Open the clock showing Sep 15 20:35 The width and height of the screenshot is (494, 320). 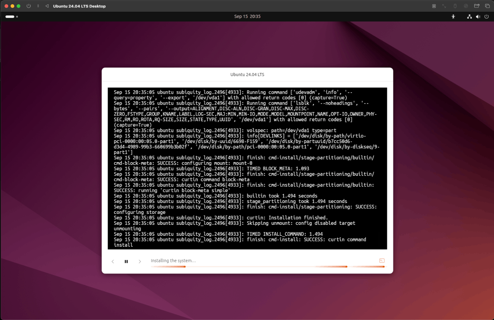pos(247,17)
